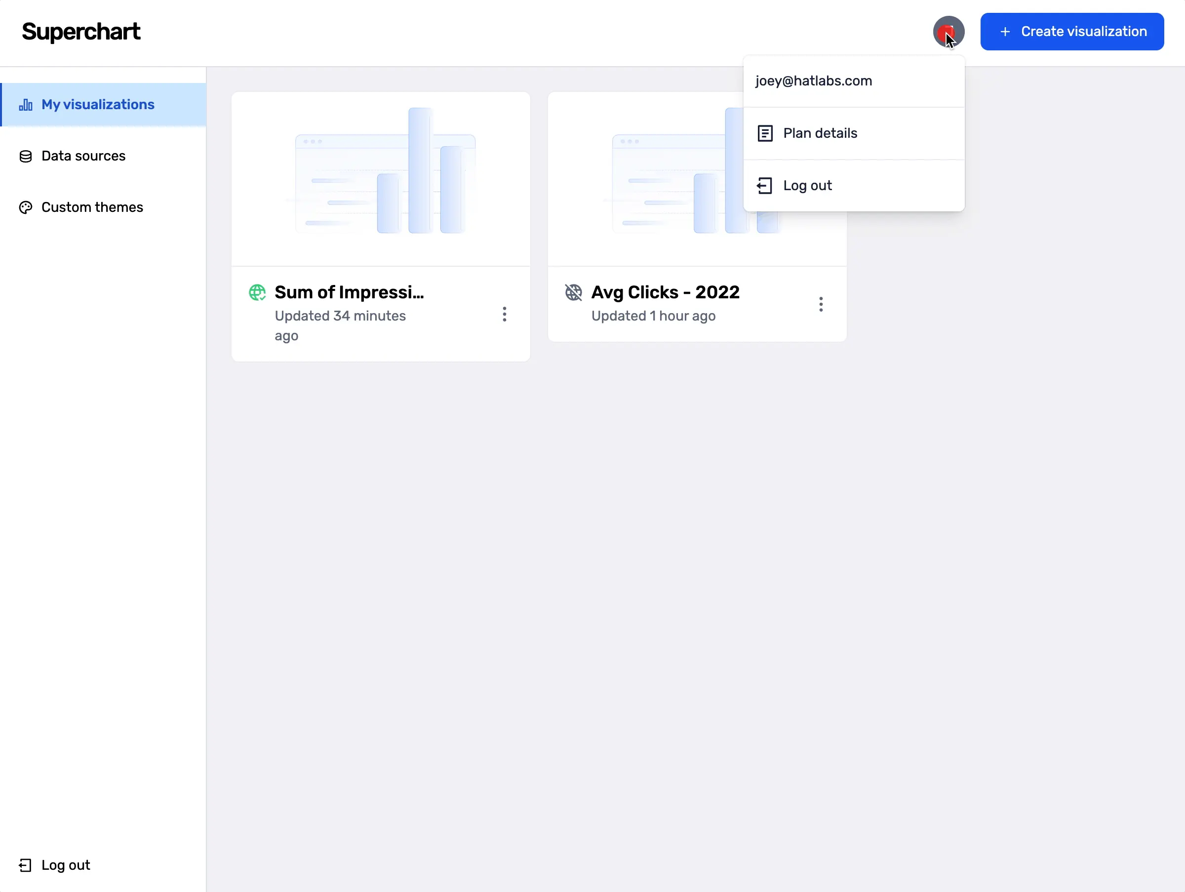Screen dimensions: 1185x892
Task: Click the database icon beside Data sources
Action: pyautogui.click(x=26, y=156)
